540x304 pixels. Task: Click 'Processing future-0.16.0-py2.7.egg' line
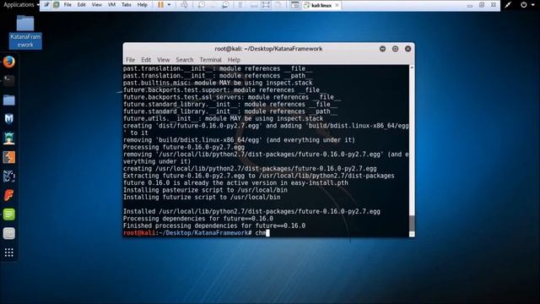[184, 147]
